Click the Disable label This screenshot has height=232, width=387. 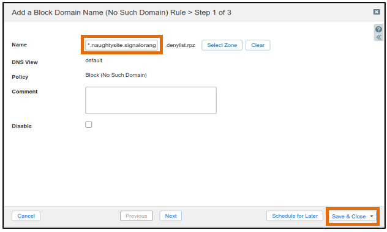(21, 126)
